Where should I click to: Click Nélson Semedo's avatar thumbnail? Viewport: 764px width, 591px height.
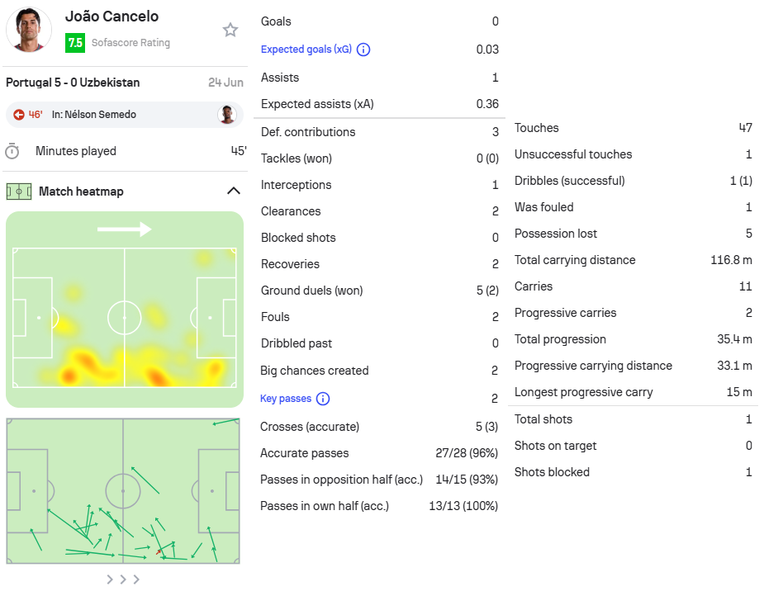(x=226, y=115)
